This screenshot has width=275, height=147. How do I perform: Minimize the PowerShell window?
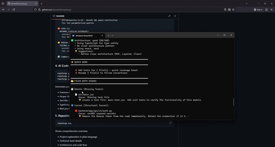coord(218,35)
